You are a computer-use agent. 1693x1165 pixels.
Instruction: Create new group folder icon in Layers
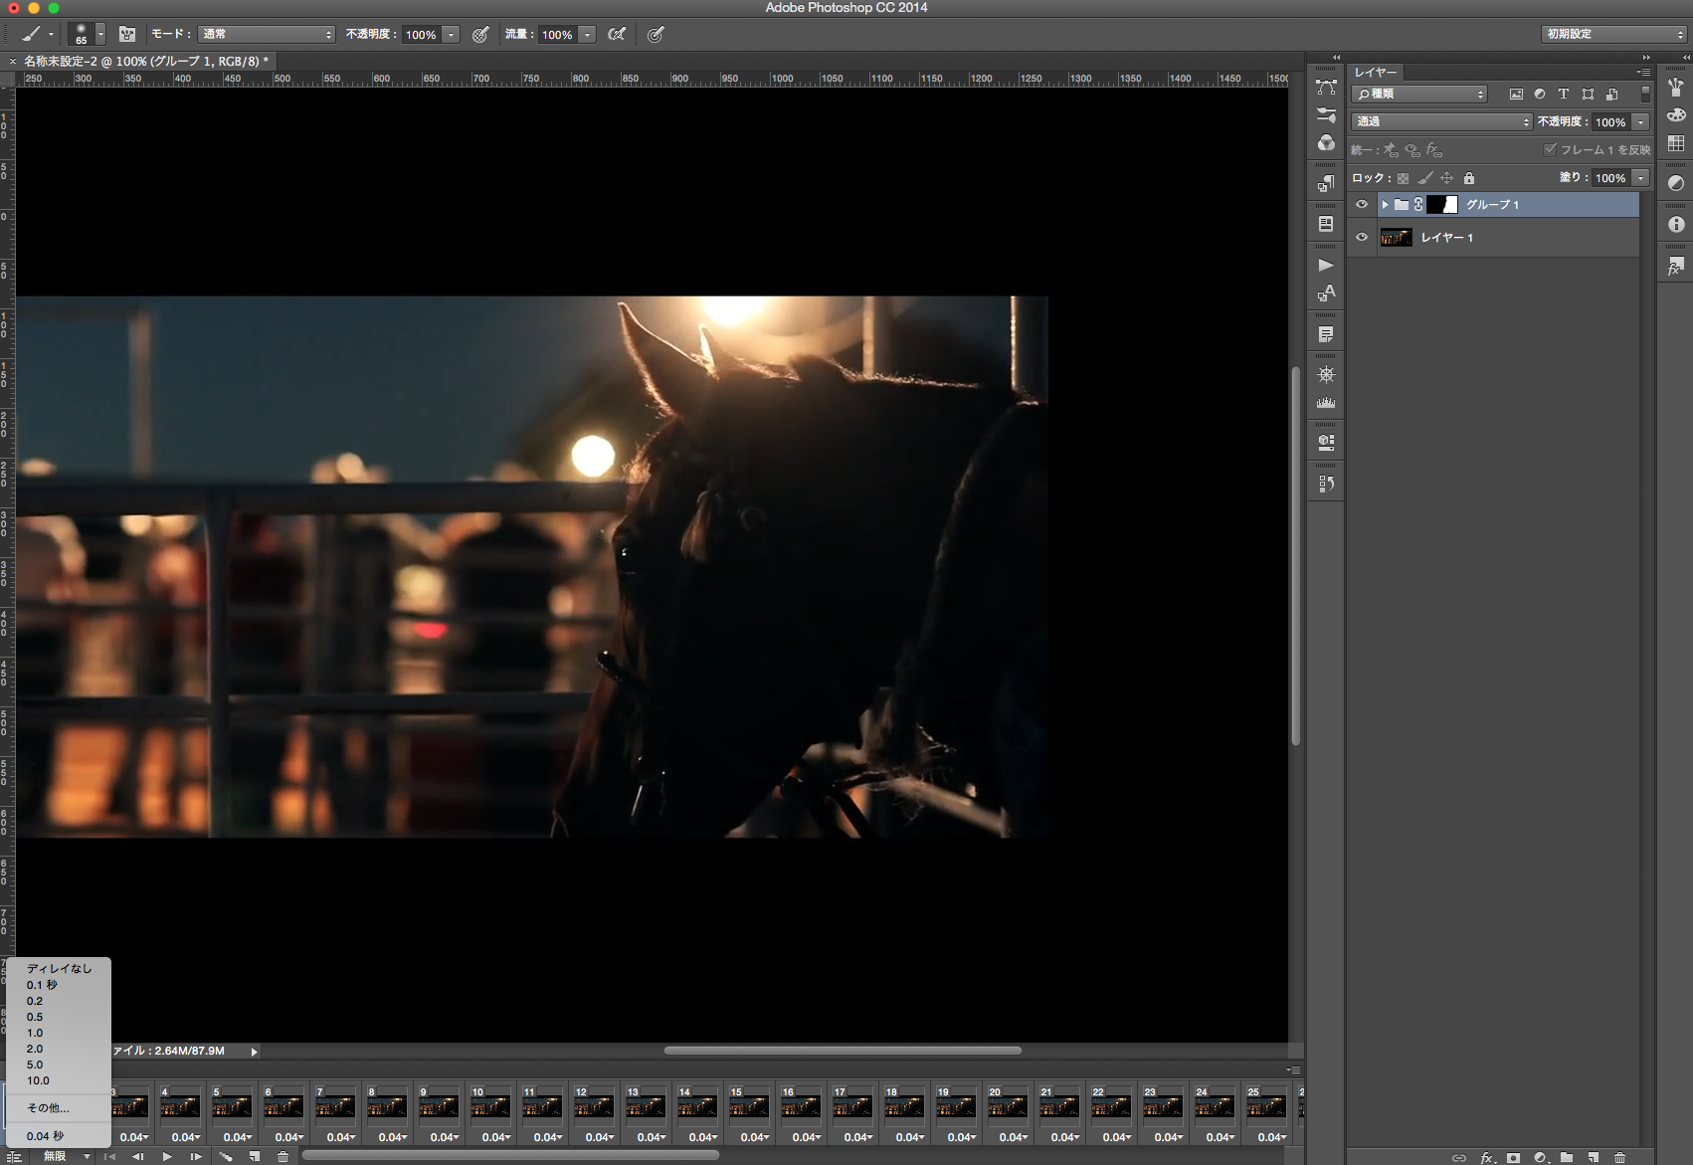tap(1567, 1157)
